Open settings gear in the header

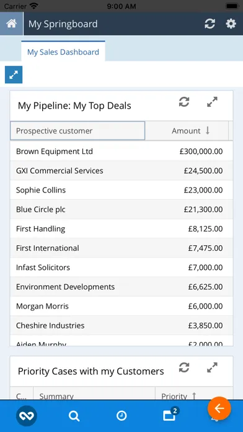231,24
